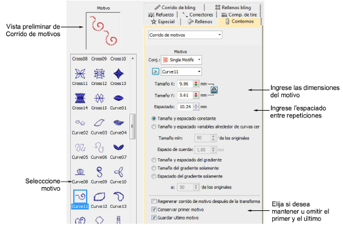
Task: Click the Cross10 motif label
Action: tap(118, 59)
